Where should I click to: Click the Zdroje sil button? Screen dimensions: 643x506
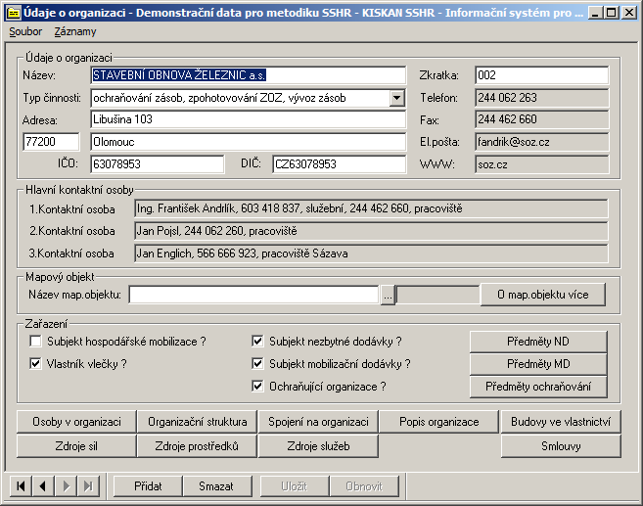76,446
